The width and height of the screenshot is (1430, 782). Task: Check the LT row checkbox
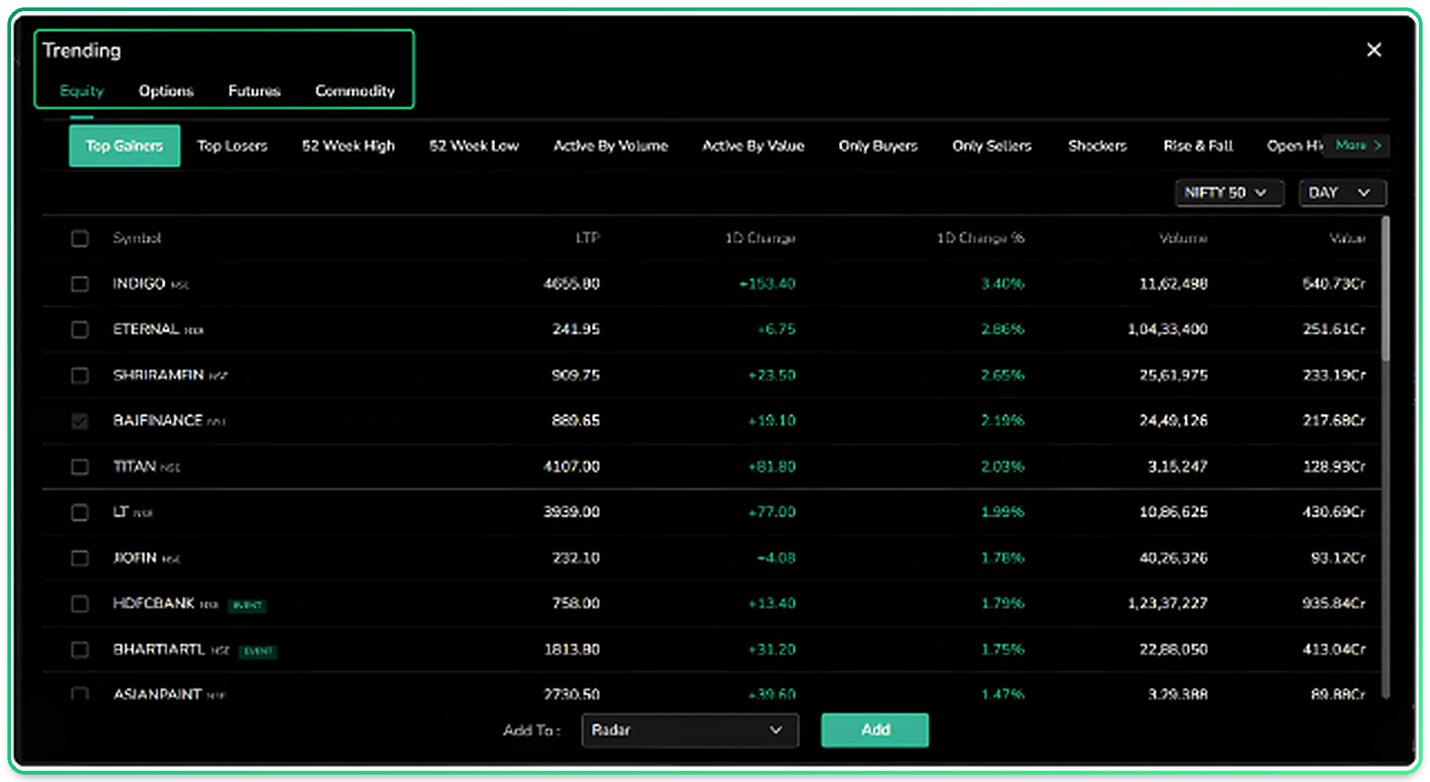[x=79, y=512]
